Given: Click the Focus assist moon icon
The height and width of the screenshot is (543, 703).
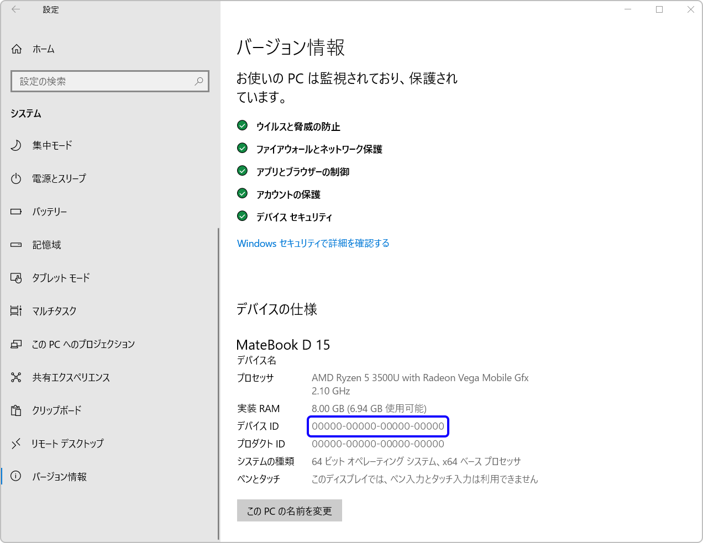Looking at the screenshot, I should [16, 145].
